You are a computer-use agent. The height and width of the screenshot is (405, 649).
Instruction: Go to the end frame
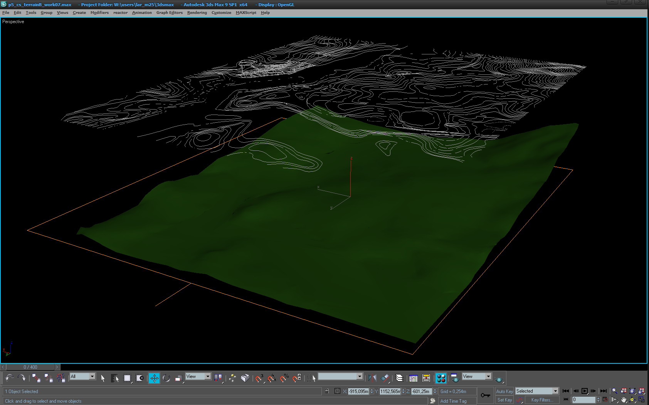[604, 391]
